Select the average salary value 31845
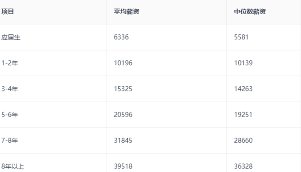 [123, 140]
